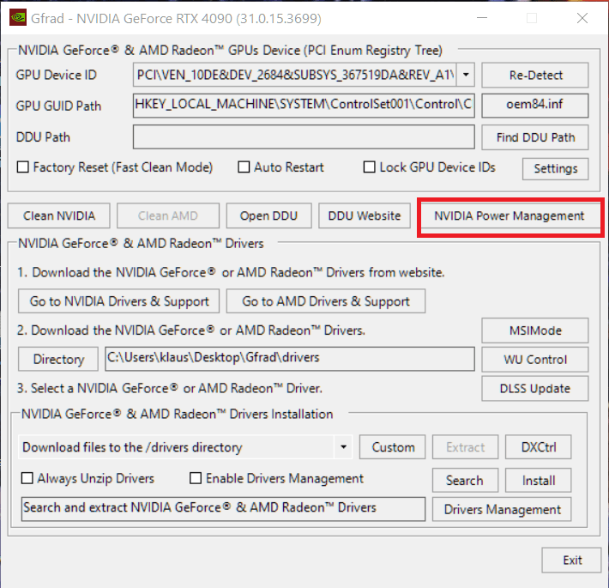Go to NVIDIA Drivers & Support
The image size is (609, 588).
(x=119, y=301)
